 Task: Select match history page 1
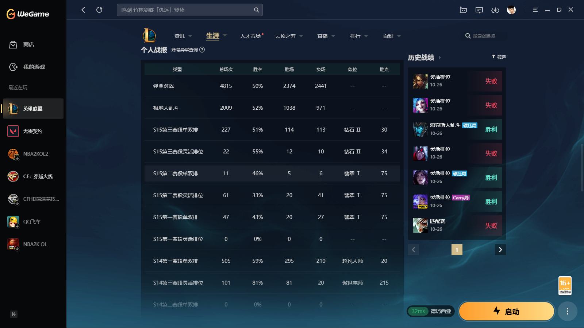(x=457, y=250)
